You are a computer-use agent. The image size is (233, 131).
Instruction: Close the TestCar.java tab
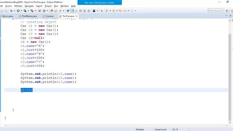(x=76, y=16)
